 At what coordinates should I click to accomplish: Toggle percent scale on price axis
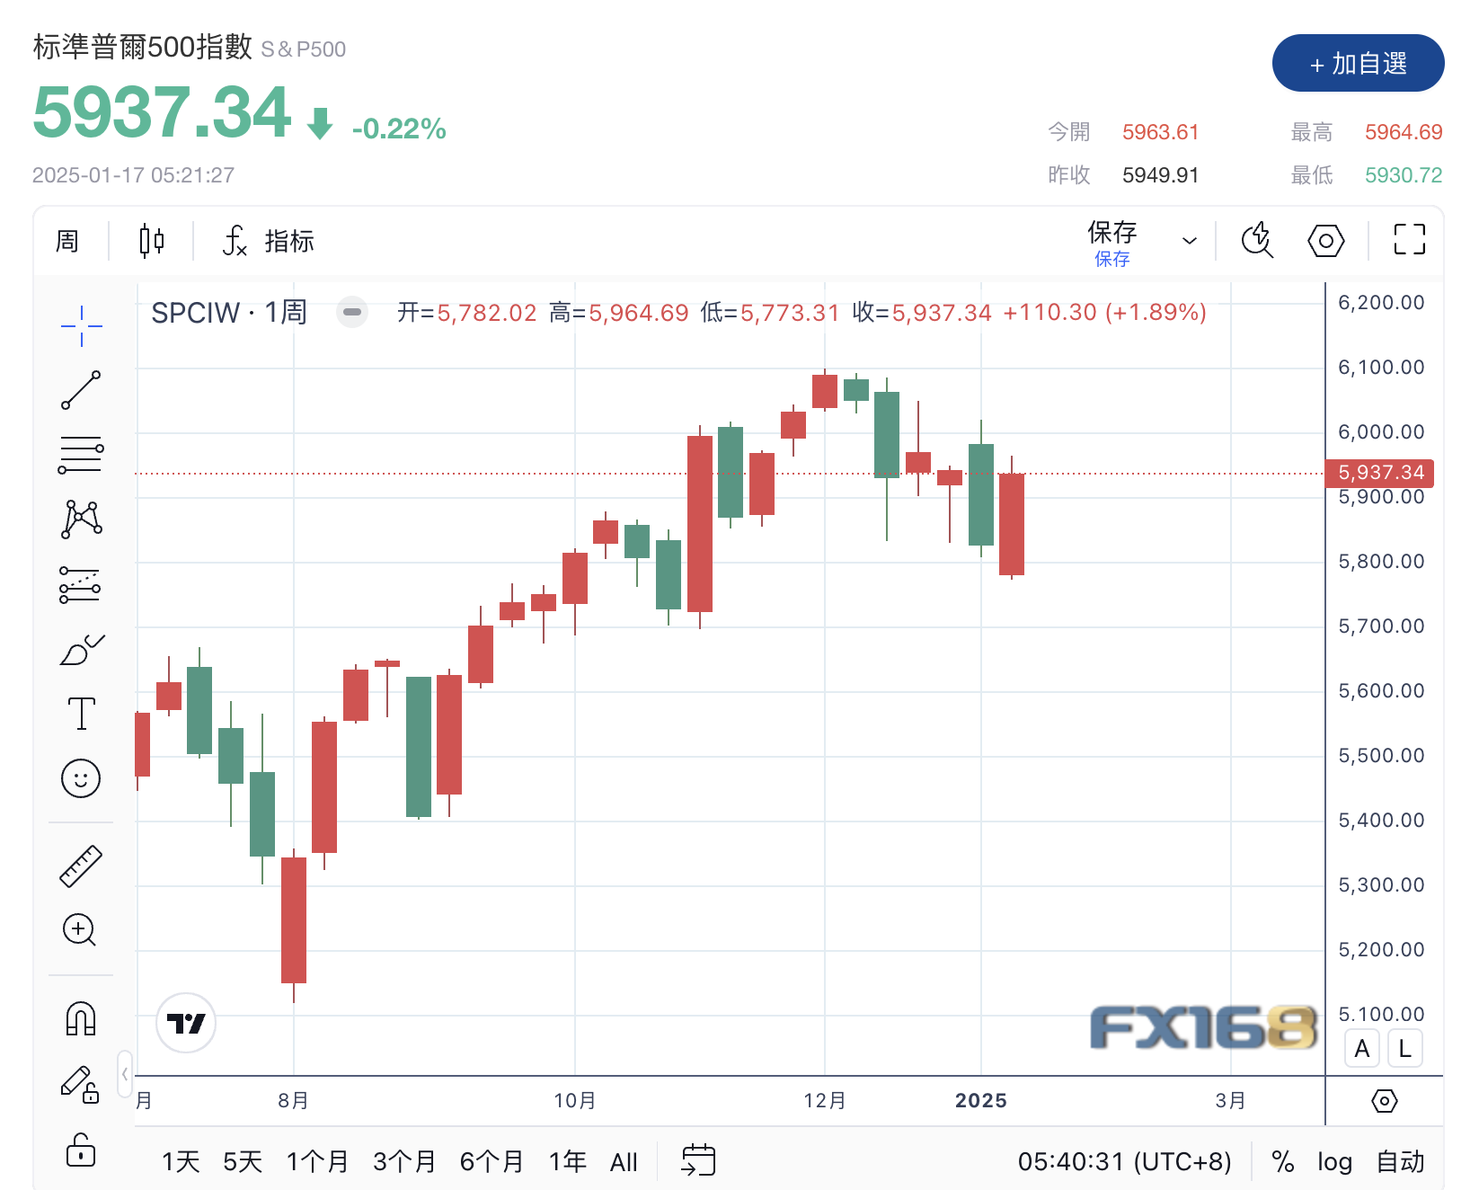click(1283, 1162)
